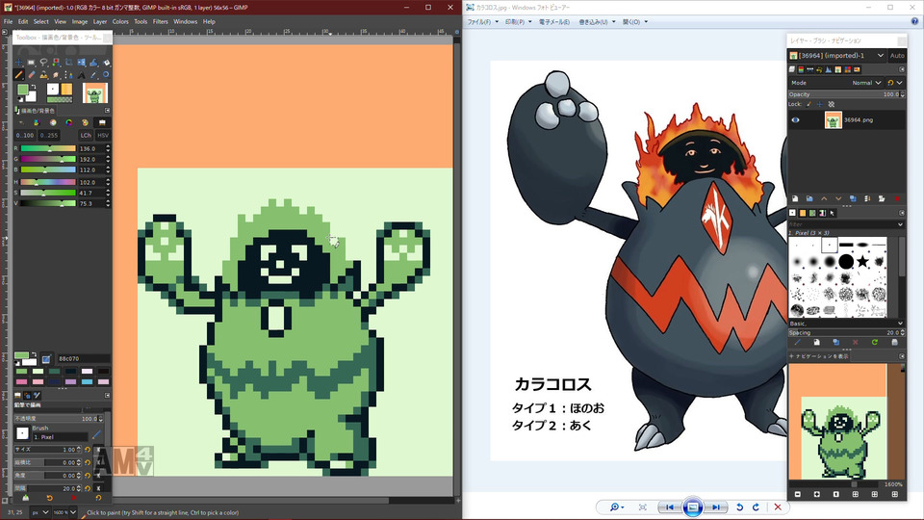Switch color model to LCh
The height and width of the screenshot is (520, 924).
pyautogui.click(x=86, y=135)
